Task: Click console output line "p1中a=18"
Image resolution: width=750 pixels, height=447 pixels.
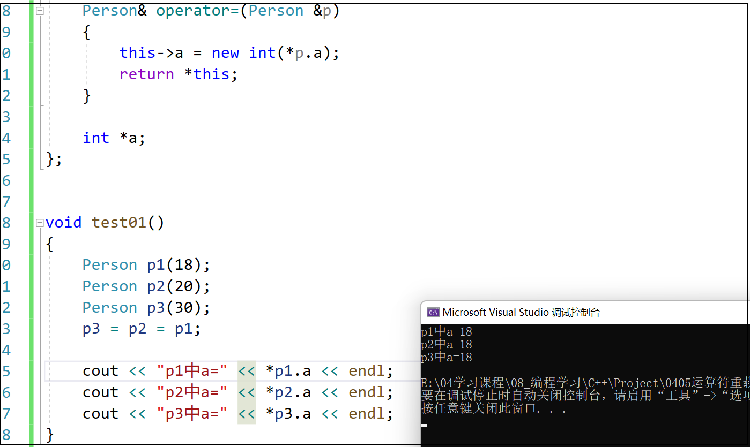Action: (x=447, y=332)
